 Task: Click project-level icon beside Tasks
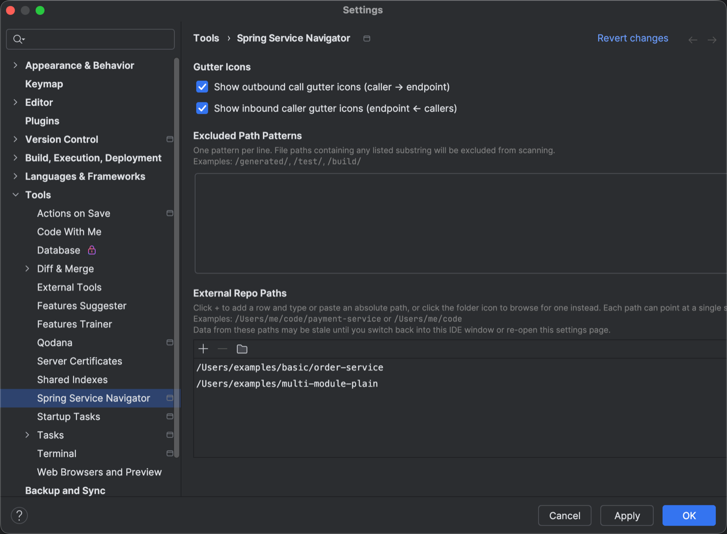tap(170, 435)
